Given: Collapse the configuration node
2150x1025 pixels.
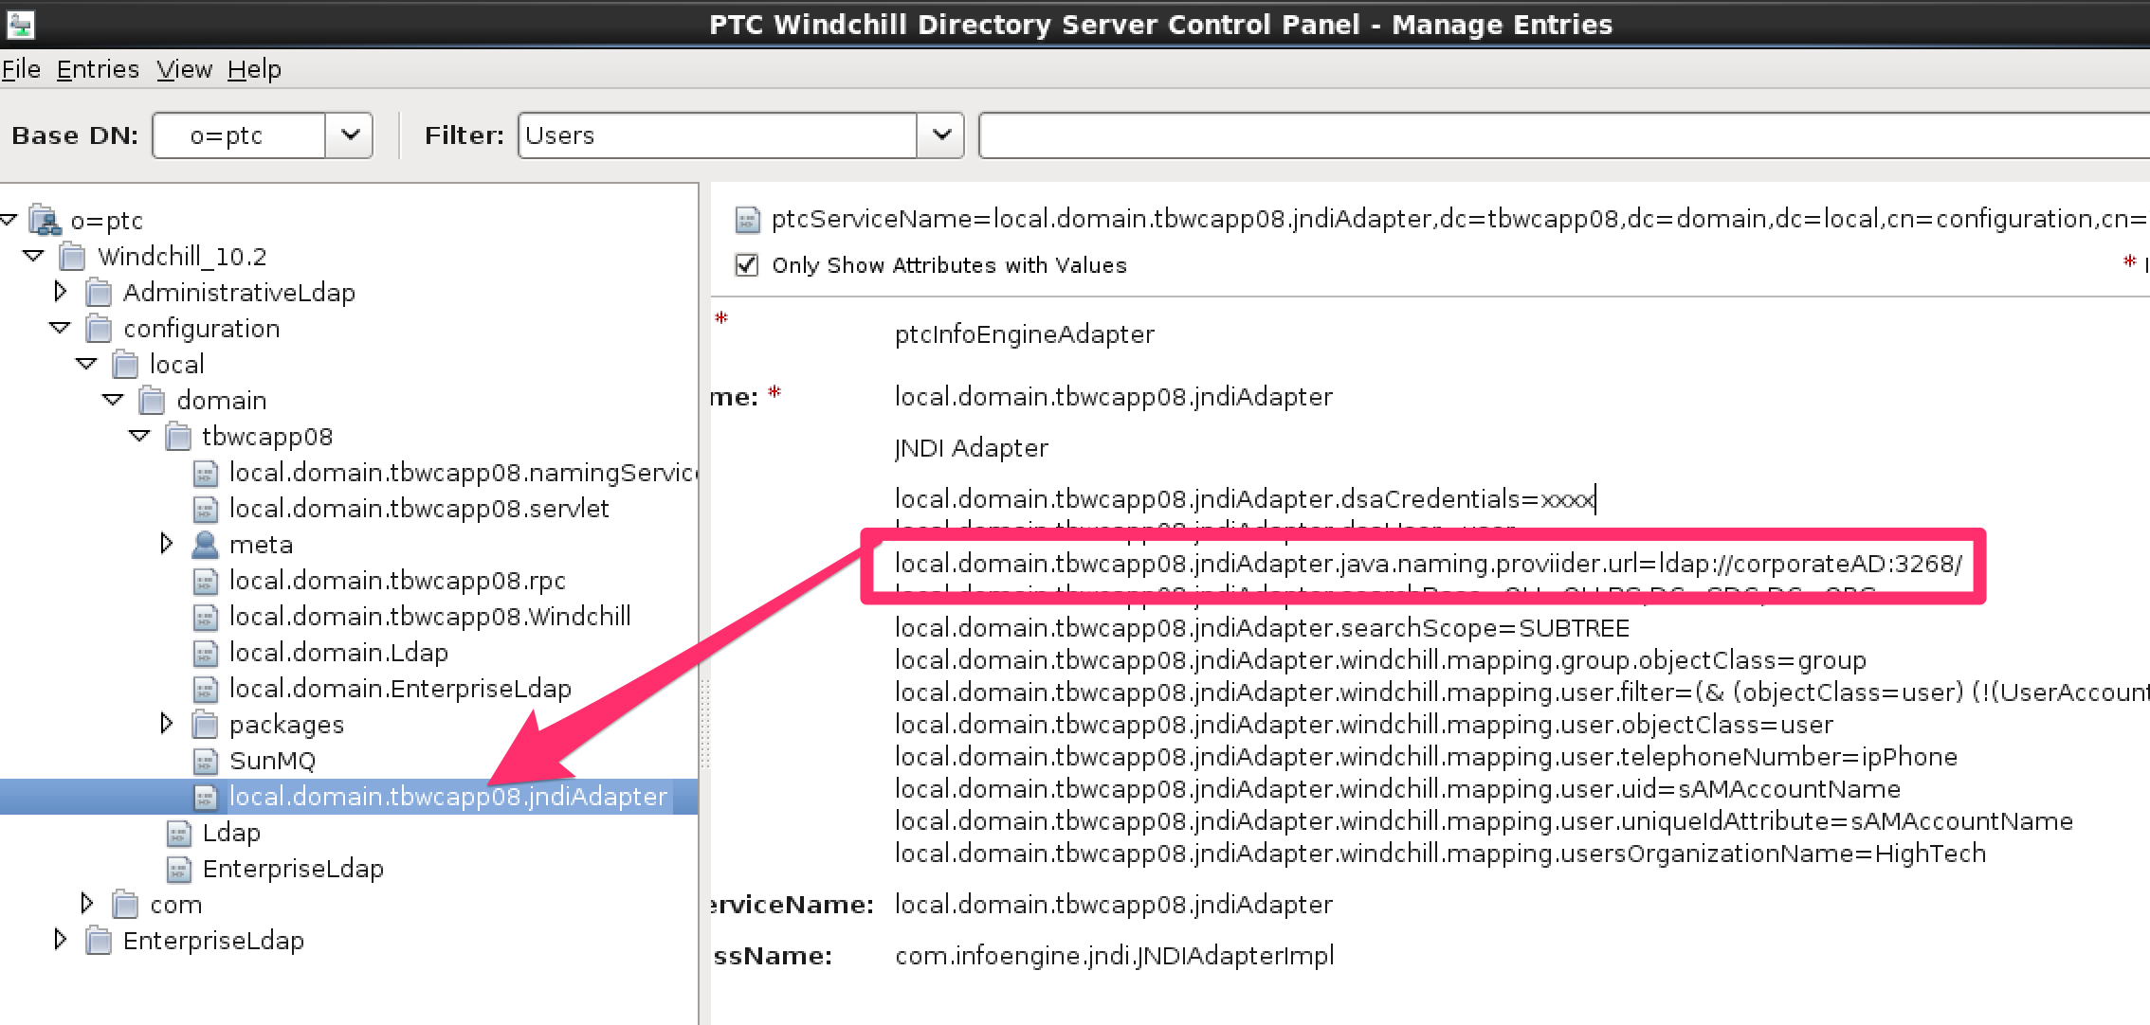Looking at the screenshot, I should coord(60,328).
